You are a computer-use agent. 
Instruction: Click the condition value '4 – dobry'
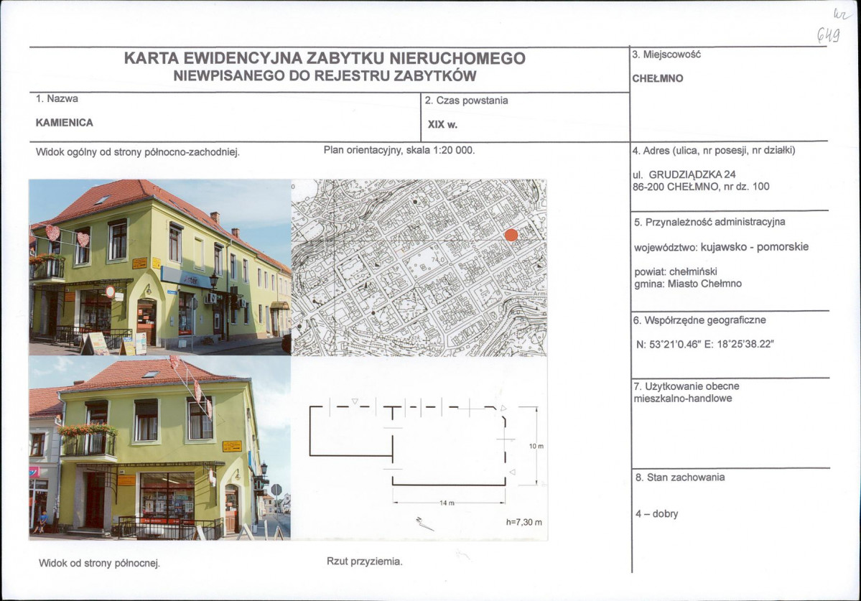click(657, 514)
